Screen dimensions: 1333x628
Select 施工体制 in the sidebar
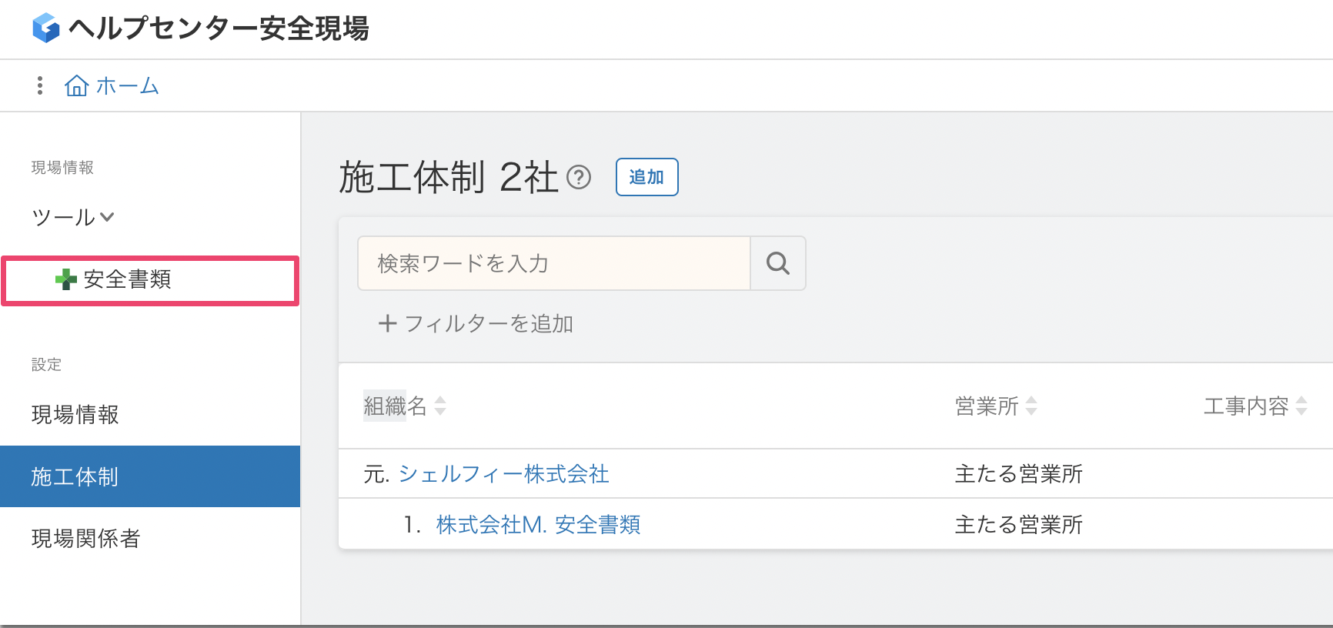pyautogui.click(x=75, y=477)
